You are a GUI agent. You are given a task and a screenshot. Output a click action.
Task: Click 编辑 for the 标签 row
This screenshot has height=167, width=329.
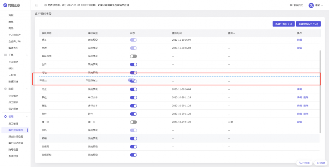tap(299, 40)
